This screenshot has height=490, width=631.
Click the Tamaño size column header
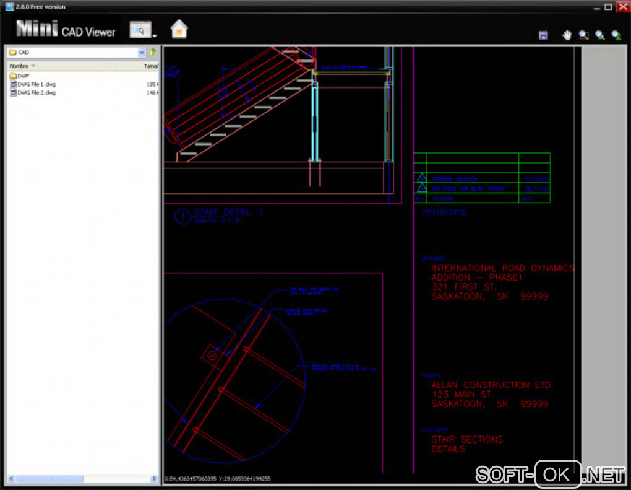[151, 66]
